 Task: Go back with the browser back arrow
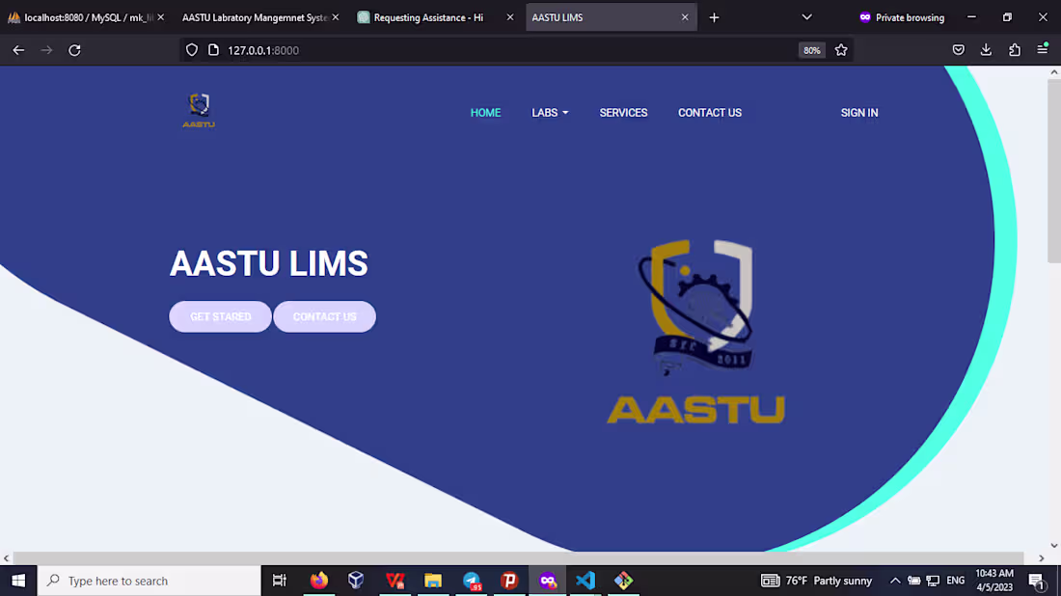point(18,50)
